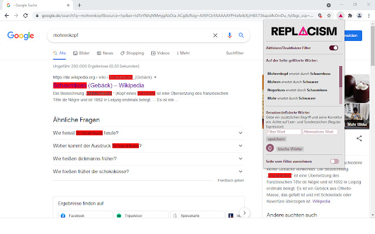This screenshot has width=375, height=234.
Task: Click the lock icon in address bar
Action: tap(37, 16)
